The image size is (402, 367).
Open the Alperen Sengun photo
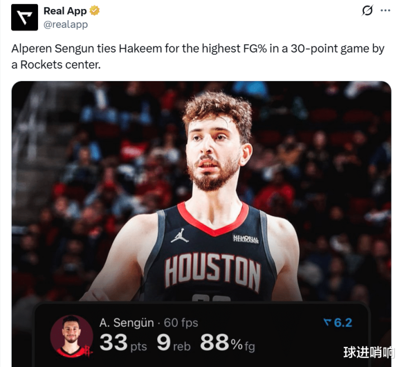pos(201,191)
